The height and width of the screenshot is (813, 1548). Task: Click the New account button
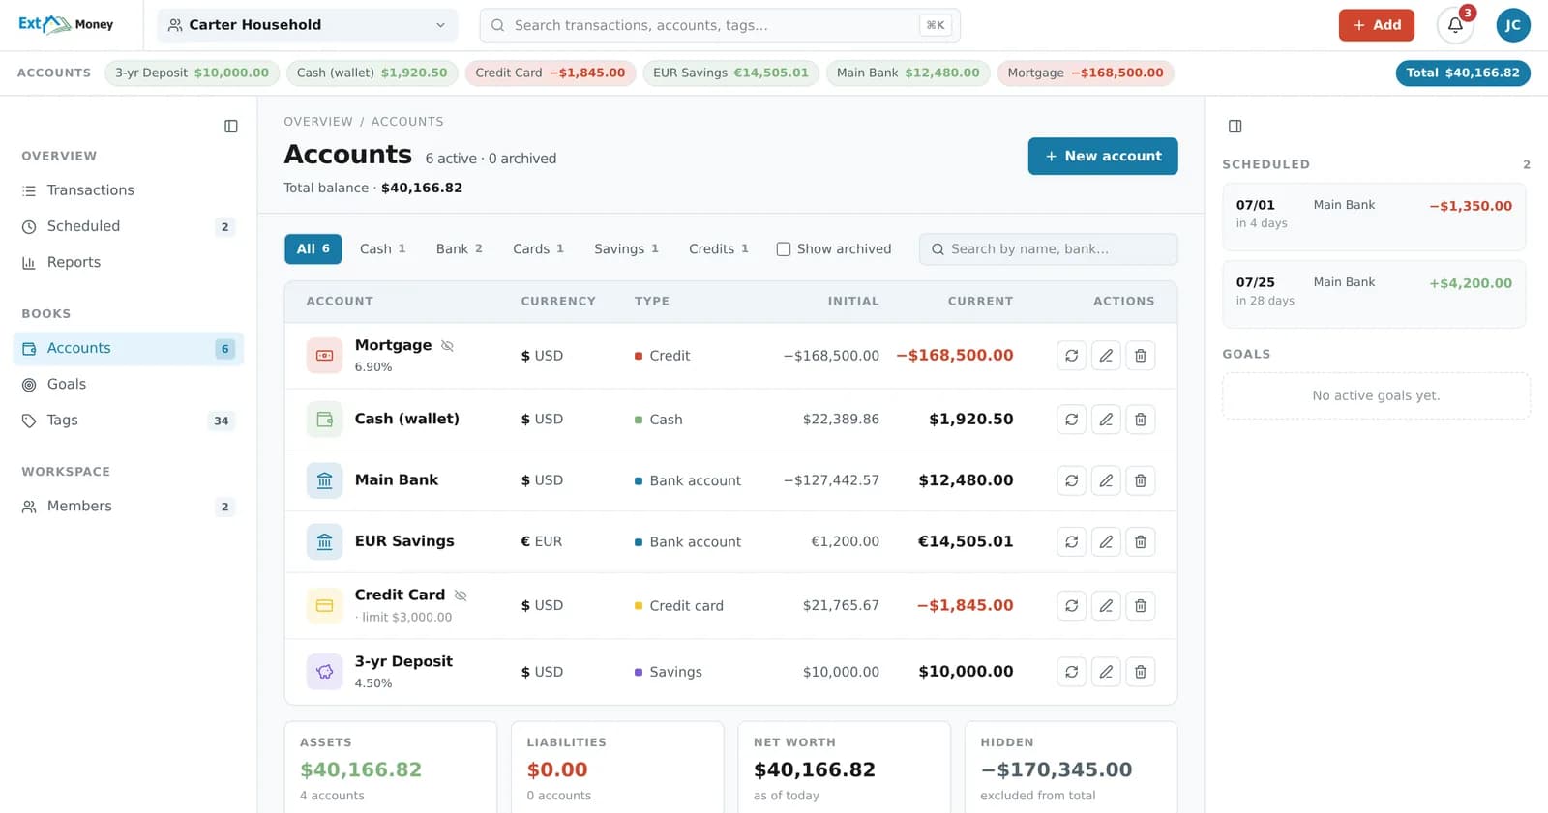tap(1103, 157)
